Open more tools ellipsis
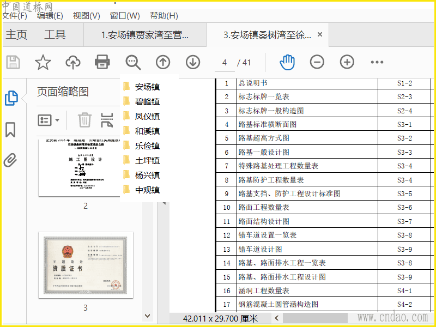The image size is (436, 327). click(377, 62)
